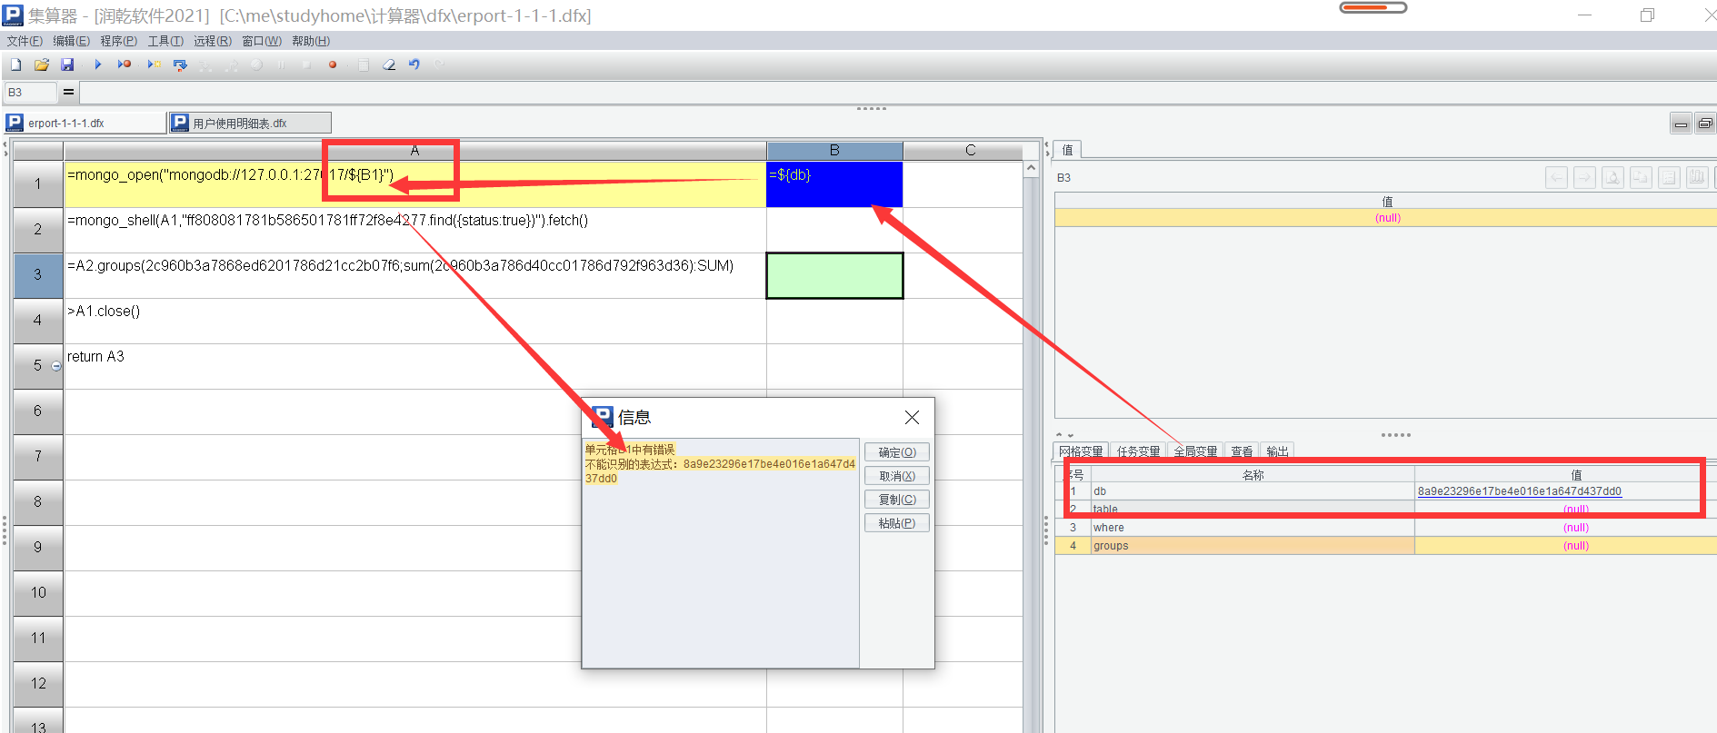Select cell A4 containing >A1.close()

pos(415,321)
